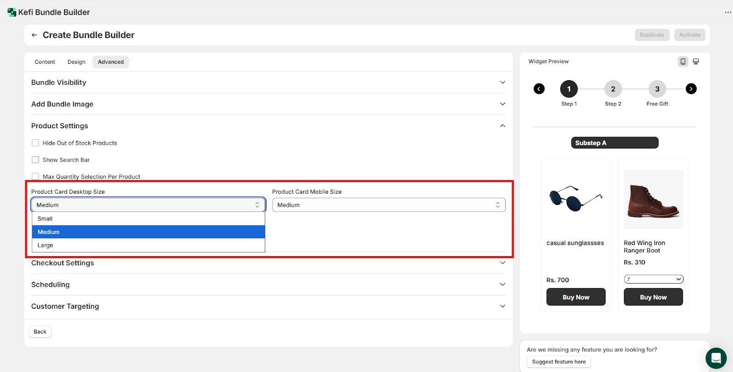Open the three-dot menu at top right

728,12
